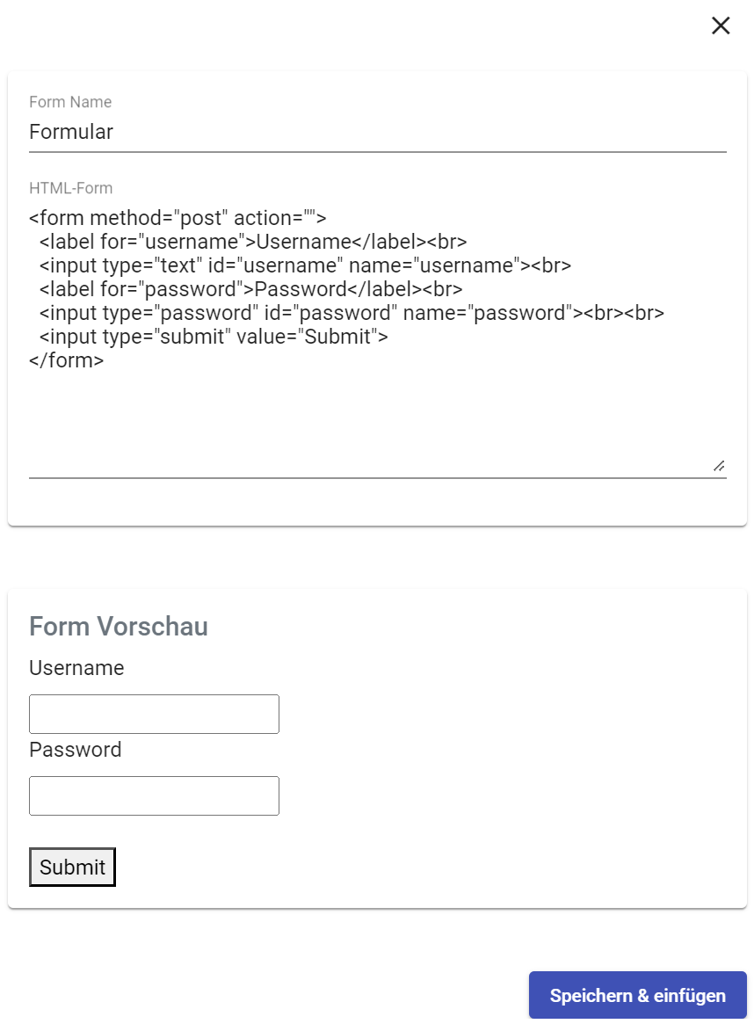Click the Username label in the preview

76,668
